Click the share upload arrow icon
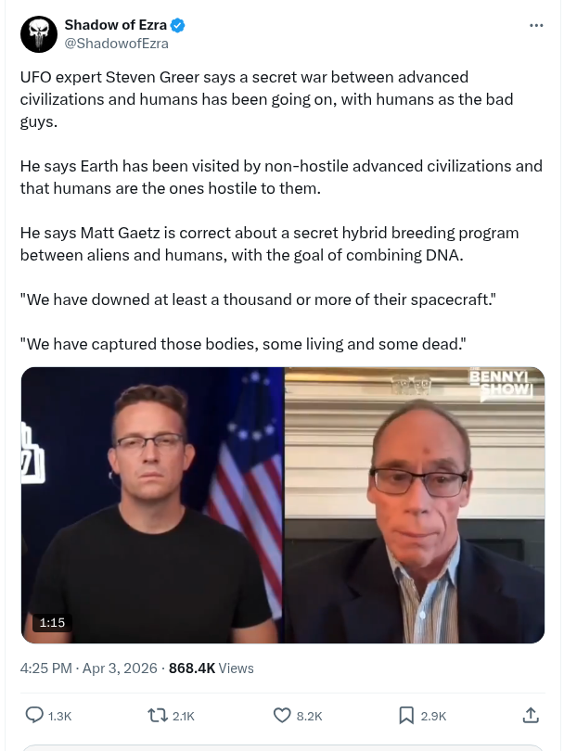564x751 pixels. coord(531,716)
